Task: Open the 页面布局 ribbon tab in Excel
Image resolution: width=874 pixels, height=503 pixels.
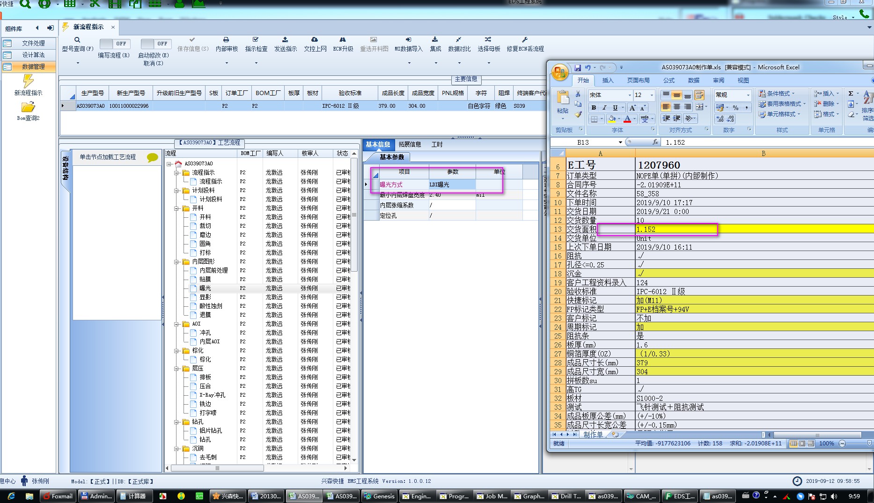Action: point(638,81)
